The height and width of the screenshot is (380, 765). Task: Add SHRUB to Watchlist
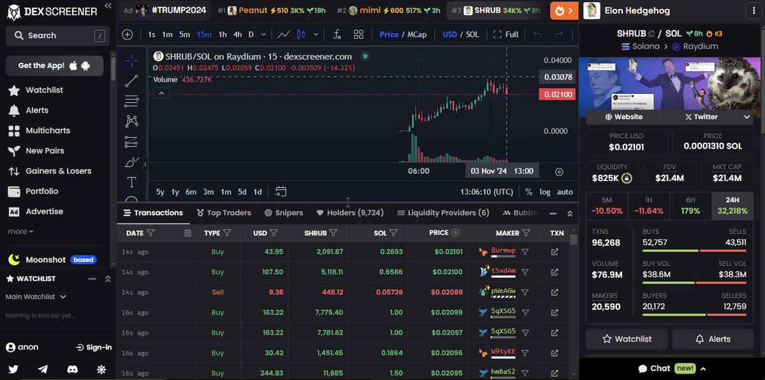point(627,339)
